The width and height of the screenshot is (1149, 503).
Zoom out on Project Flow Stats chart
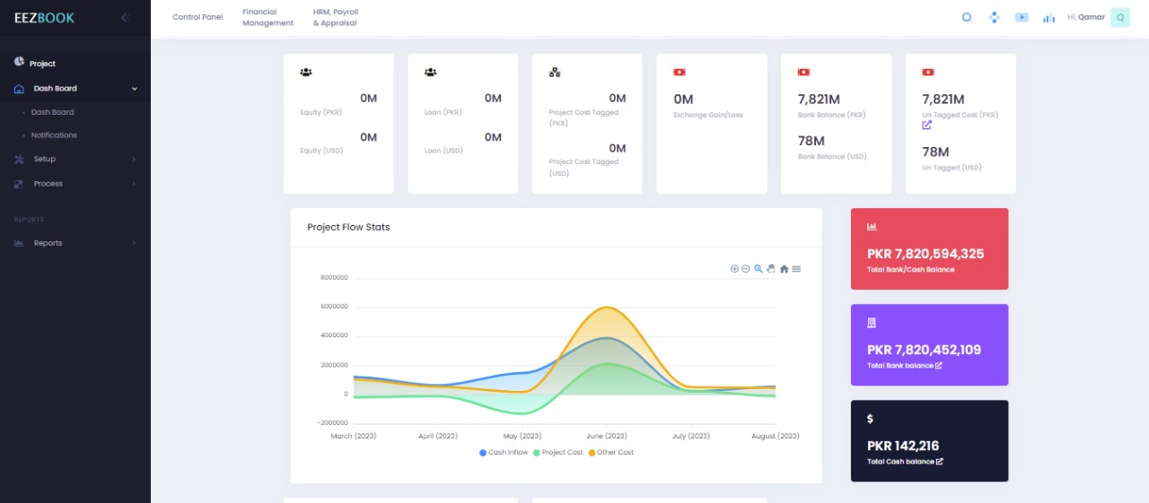(x=746, y=269)
